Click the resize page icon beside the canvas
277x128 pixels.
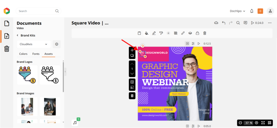click(132, 87)
